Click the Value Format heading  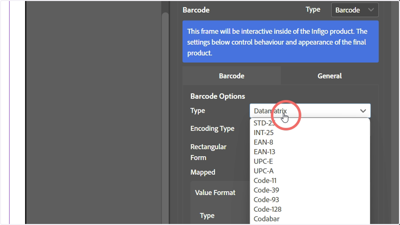click(215, 193)
